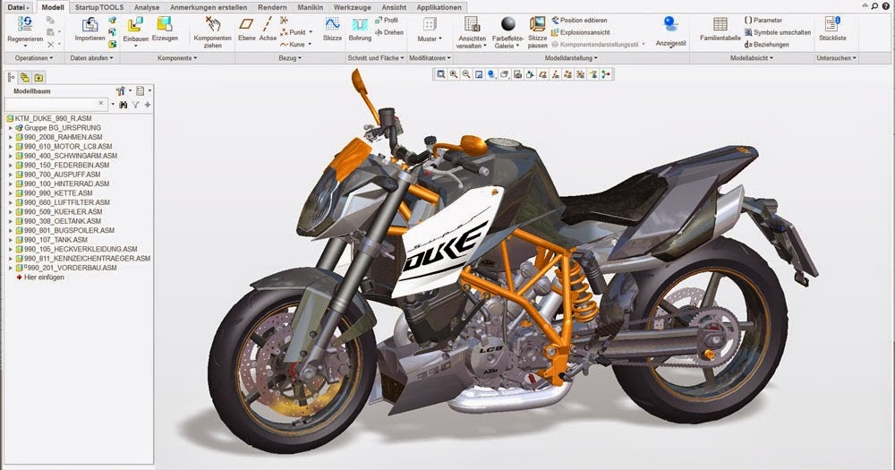Toggle Skizze pausen
The height and width of the screenshot is (470, 895).
tap(537, 31)
